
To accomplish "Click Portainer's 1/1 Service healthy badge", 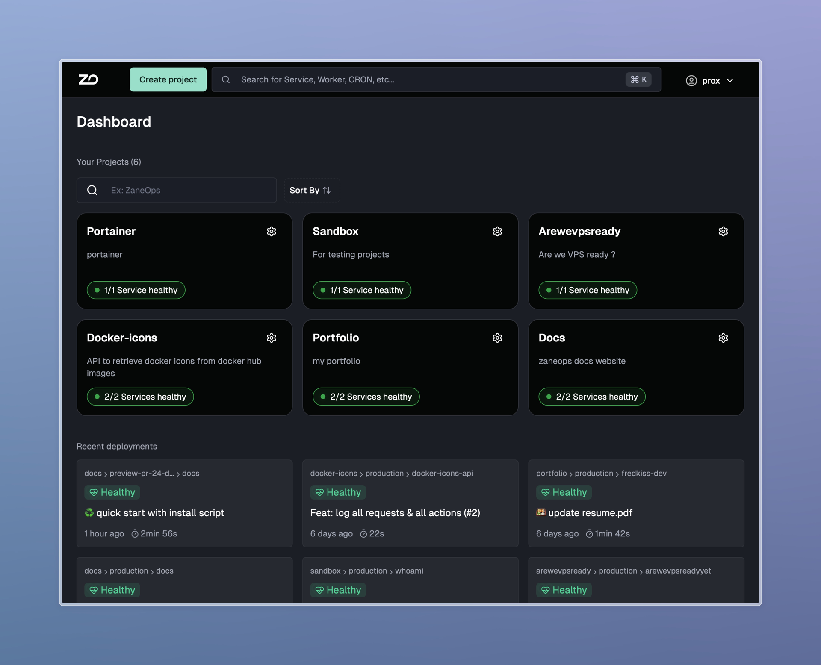I will (136, 290).
